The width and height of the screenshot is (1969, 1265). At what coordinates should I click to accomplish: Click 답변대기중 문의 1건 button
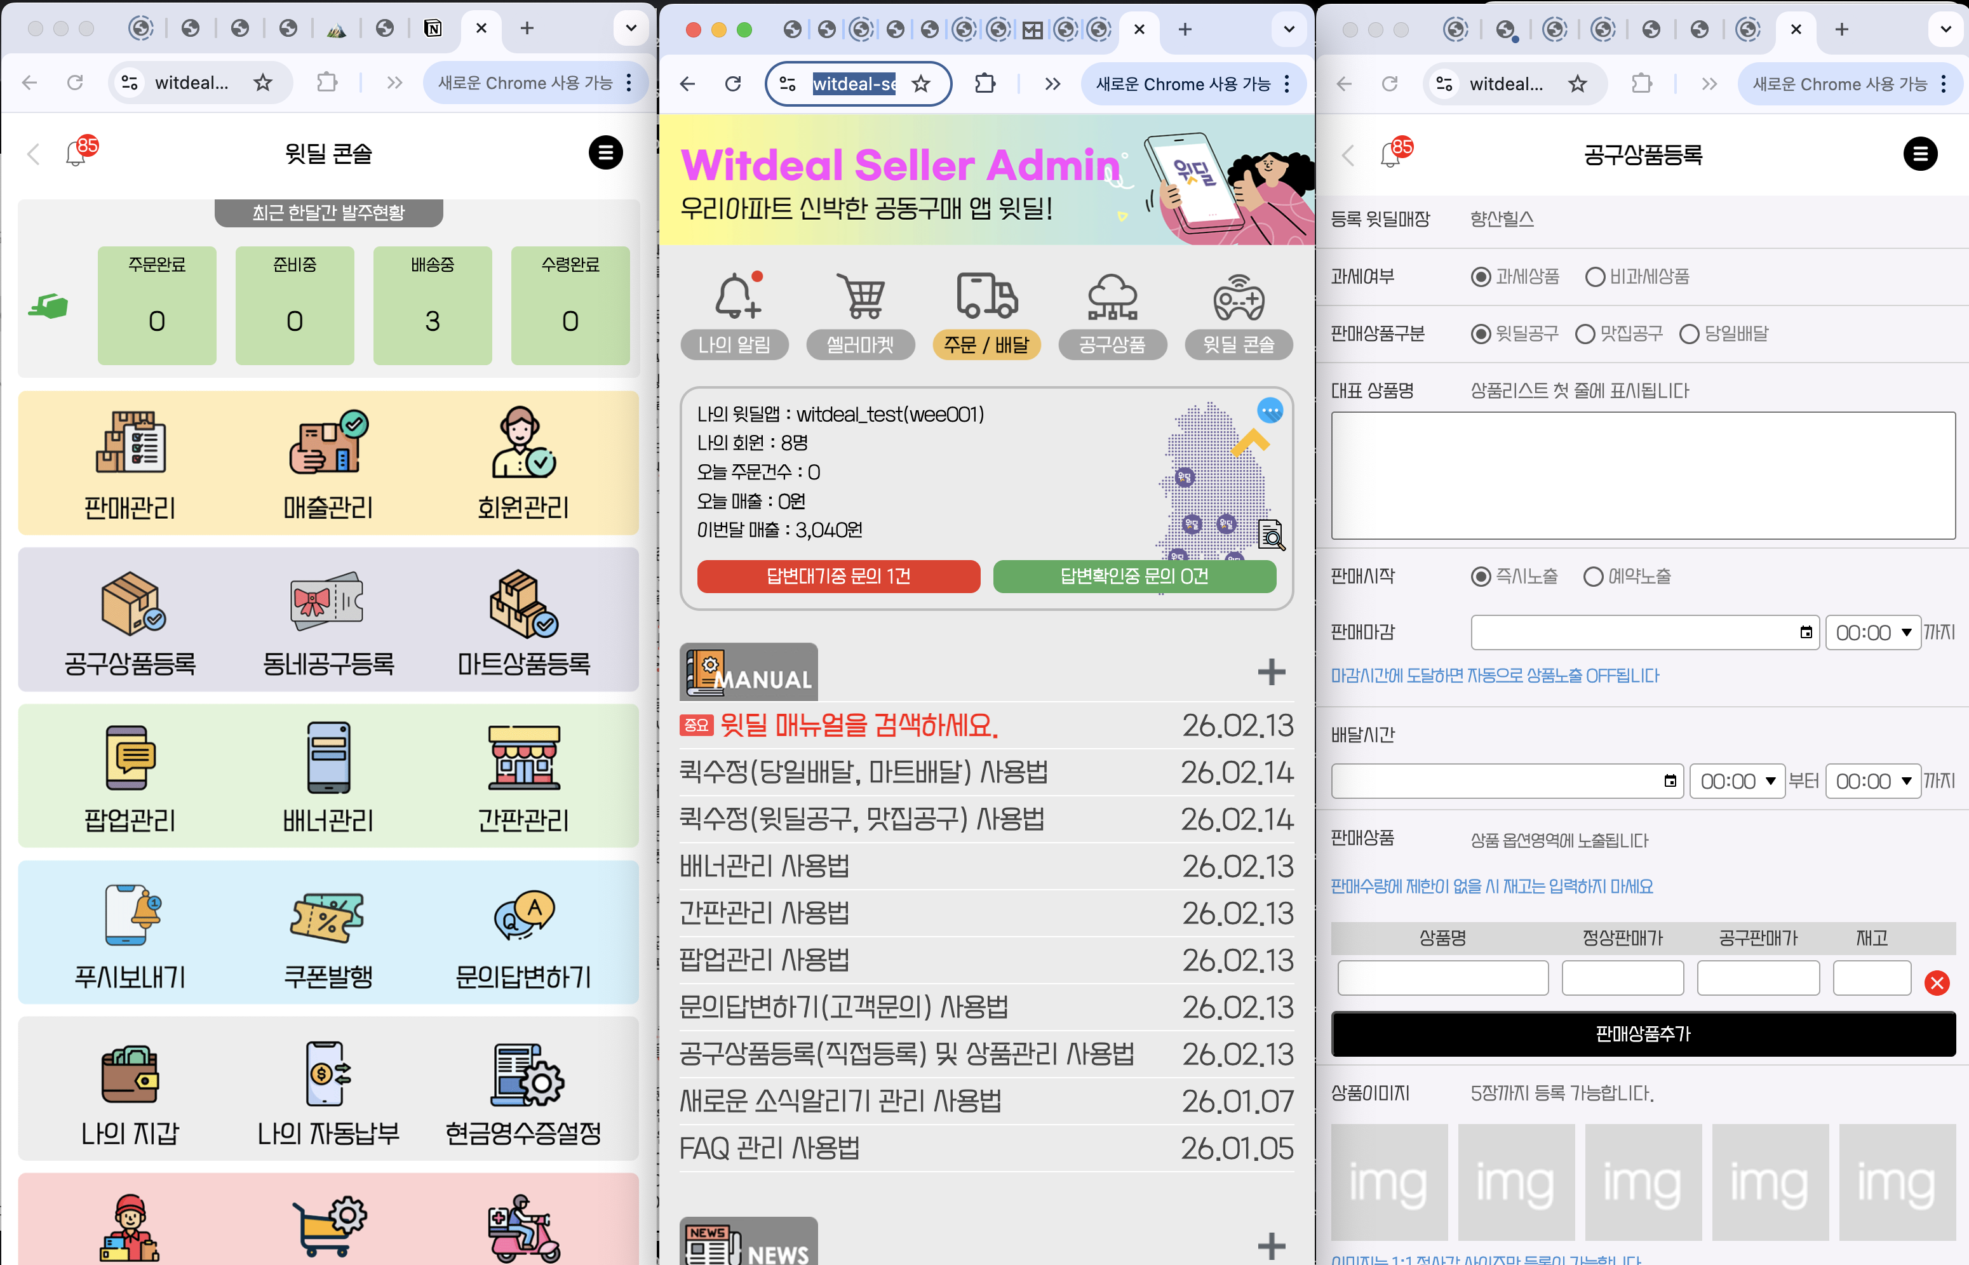[x=838, y=577]
